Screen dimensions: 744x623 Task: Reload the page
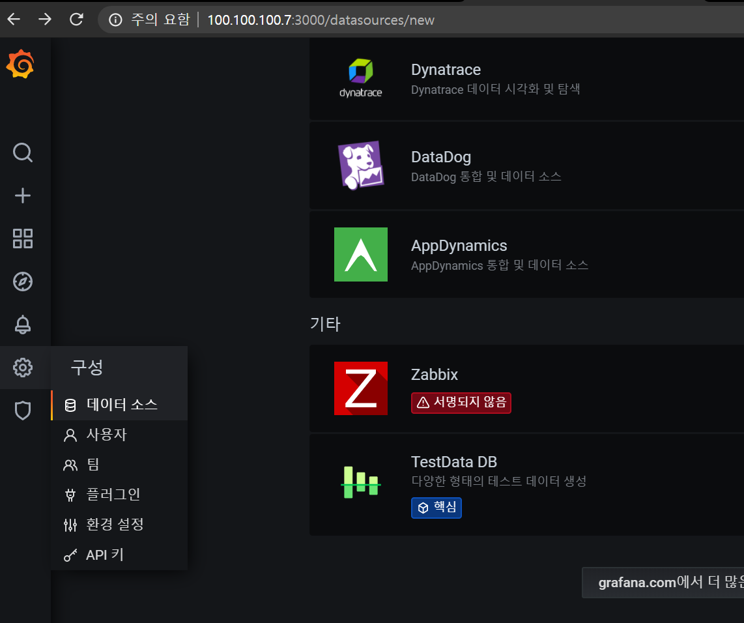76,20
